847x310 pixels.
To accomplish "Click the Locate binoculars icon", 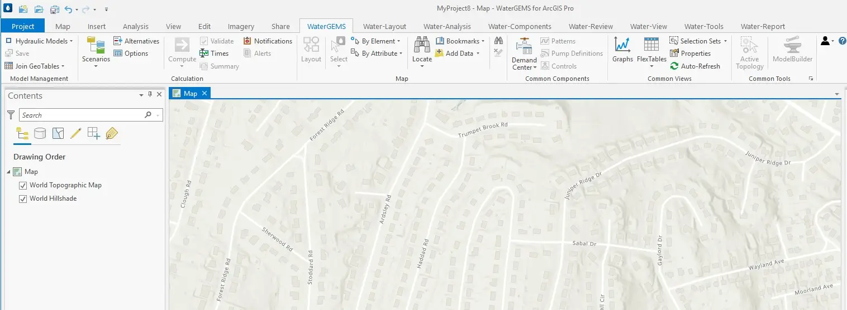I will tap(422, 45).
